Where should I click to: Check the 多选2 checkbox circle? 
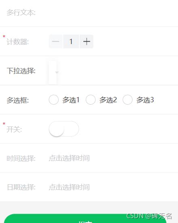[x=91, y=100]
